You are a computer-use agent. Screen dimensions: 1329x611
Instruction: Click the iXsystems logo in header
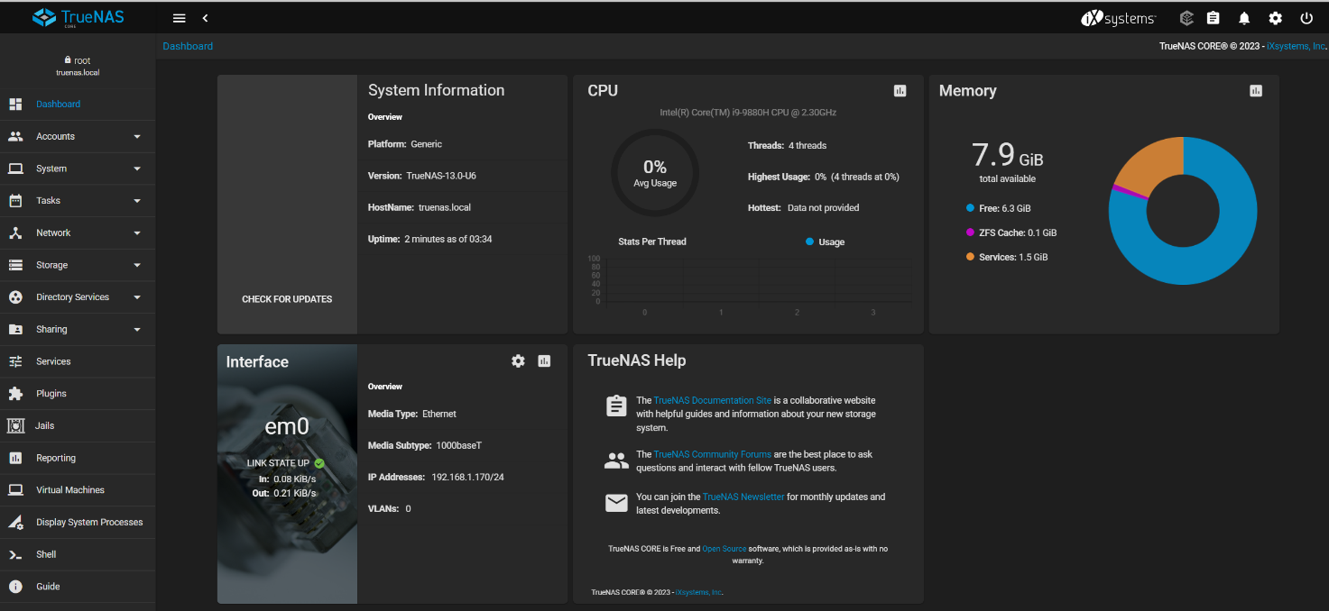[1118, 18]
